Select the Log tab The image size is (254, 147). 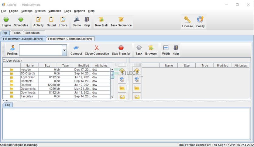(x=8, y=105)
